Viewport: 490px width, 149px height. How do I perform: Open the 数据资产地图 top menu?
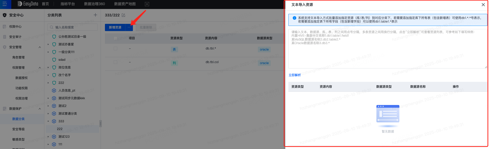[x=125, y=4]
